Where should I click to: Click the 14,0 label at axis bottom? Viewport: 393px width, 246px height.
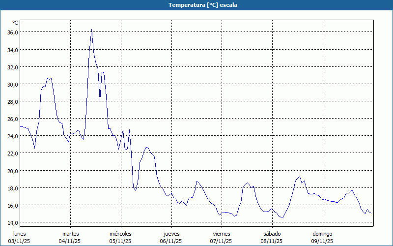12,222
